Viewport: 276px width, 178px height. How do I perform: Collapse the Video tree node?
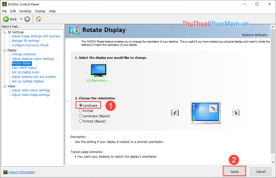click(x=5, y=86)
